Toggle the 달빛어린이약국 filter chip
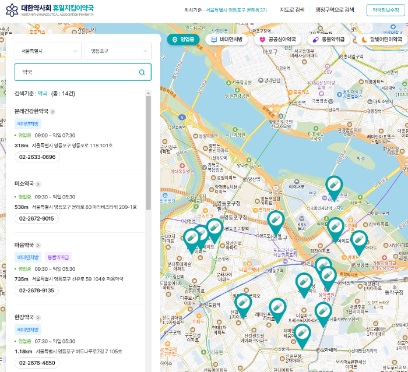 click(382, 40)
